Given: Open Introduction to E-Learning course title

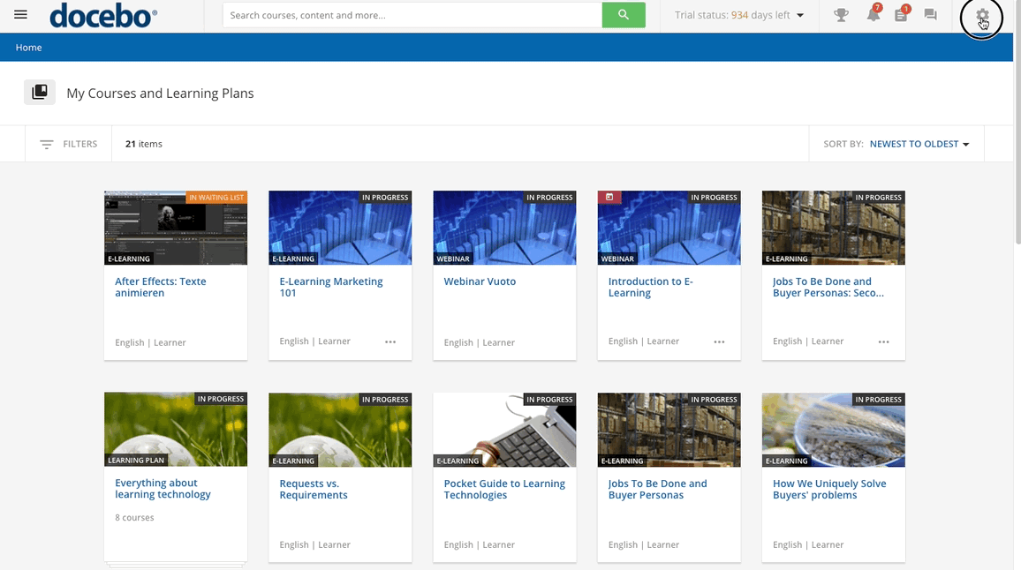Looking at the screenshot, I should (651, 287).
